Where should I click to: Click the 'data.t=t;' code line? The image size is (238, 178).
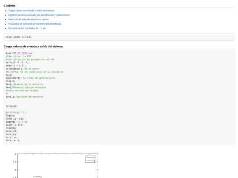tap(12, 131)
